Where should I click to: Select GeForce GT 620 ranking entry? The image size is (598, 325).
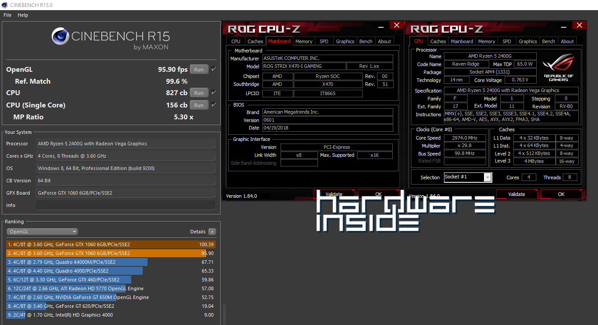pyautogui.click(x=111, y=306)
